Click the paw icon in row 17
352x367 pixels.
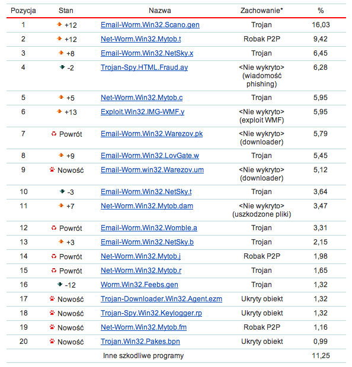tap(52, 299)
